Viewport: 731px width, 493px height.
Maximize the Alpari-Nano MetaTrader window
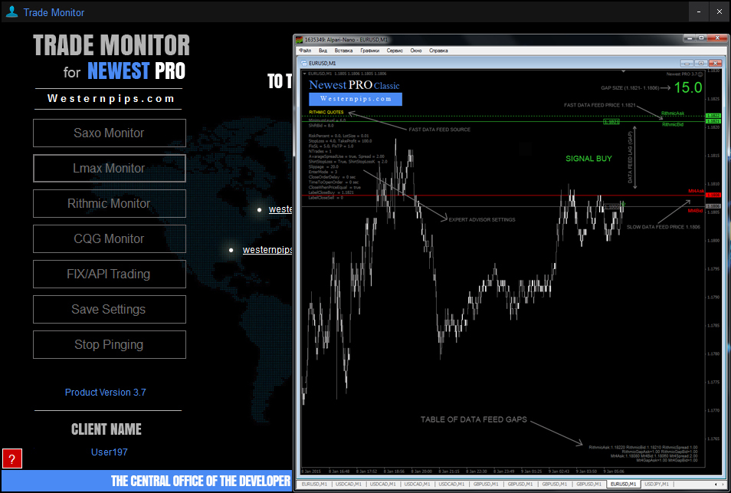tap(701, 38)
